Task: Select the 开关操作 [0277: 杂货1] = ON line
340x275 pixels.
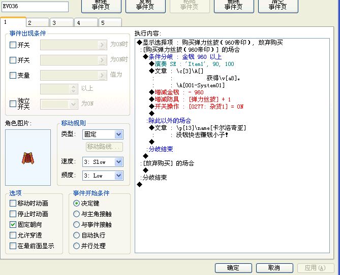Action: [x=196, y=107]
